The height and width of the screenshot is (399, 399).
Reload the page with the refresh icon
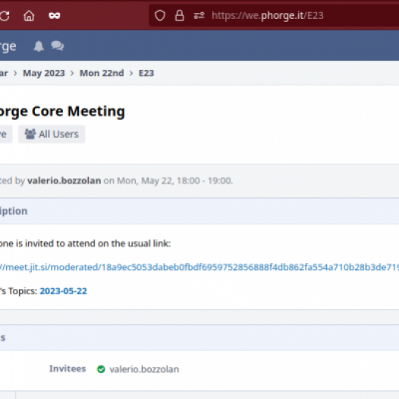(x=5, y=15)
